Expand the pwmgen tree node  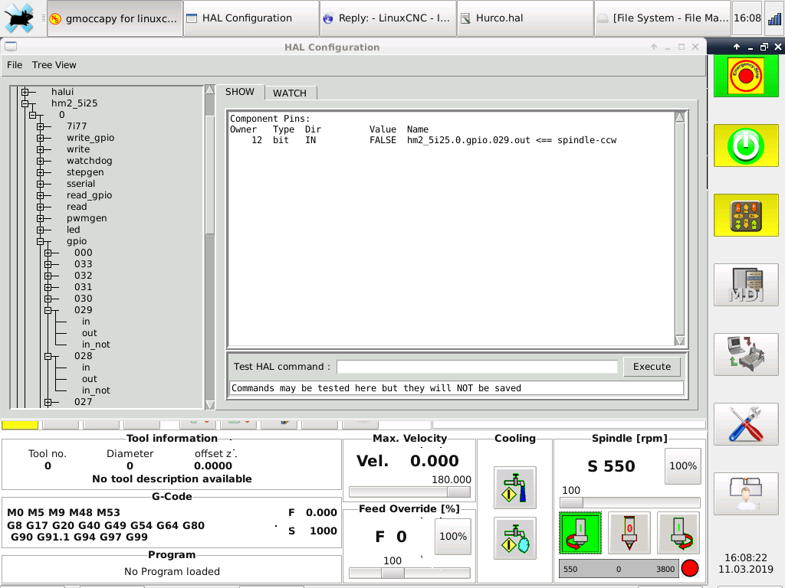[x=40, y=218]
